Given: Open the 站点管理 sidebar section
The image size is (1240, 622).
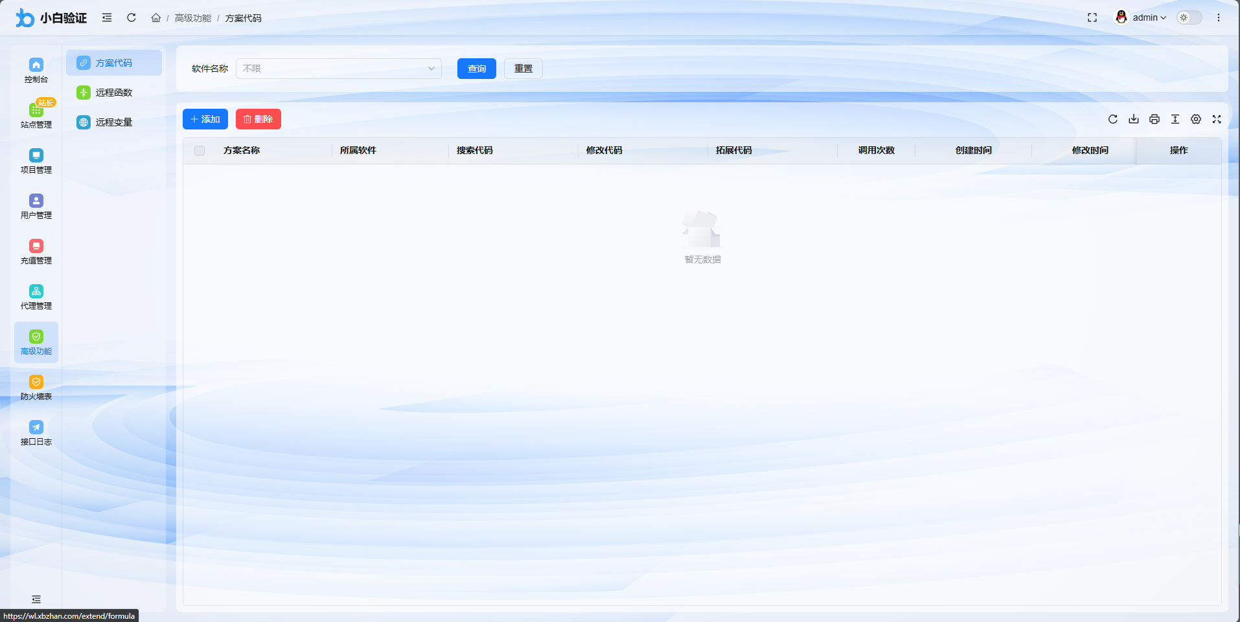Looking at the screenshot, I should 36,114.
